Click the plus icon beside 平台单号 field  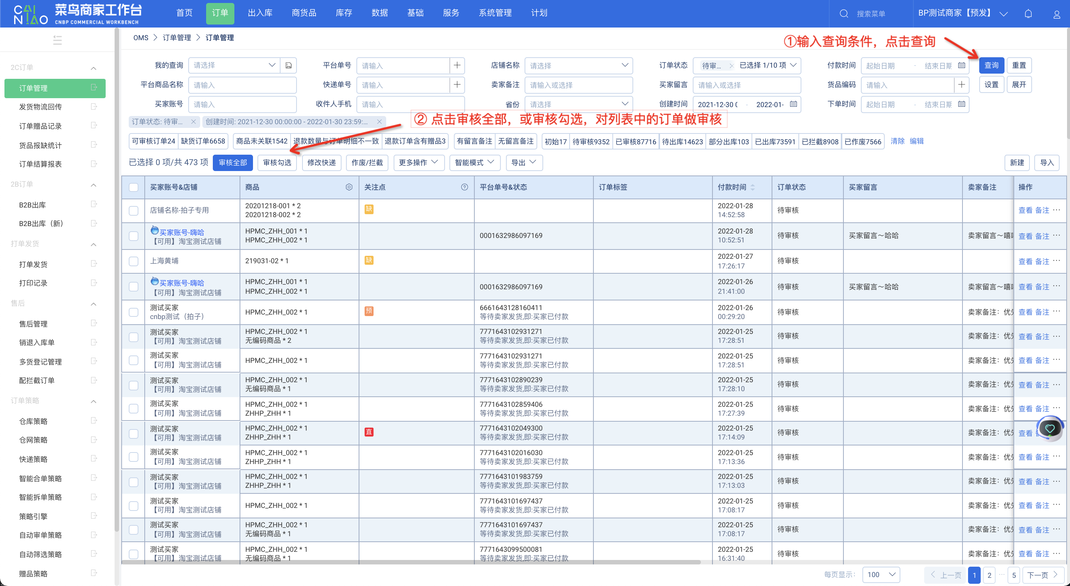(457, 65)
